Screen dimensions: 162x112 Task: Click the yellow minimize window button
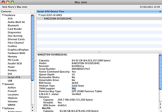pos(8,2)
